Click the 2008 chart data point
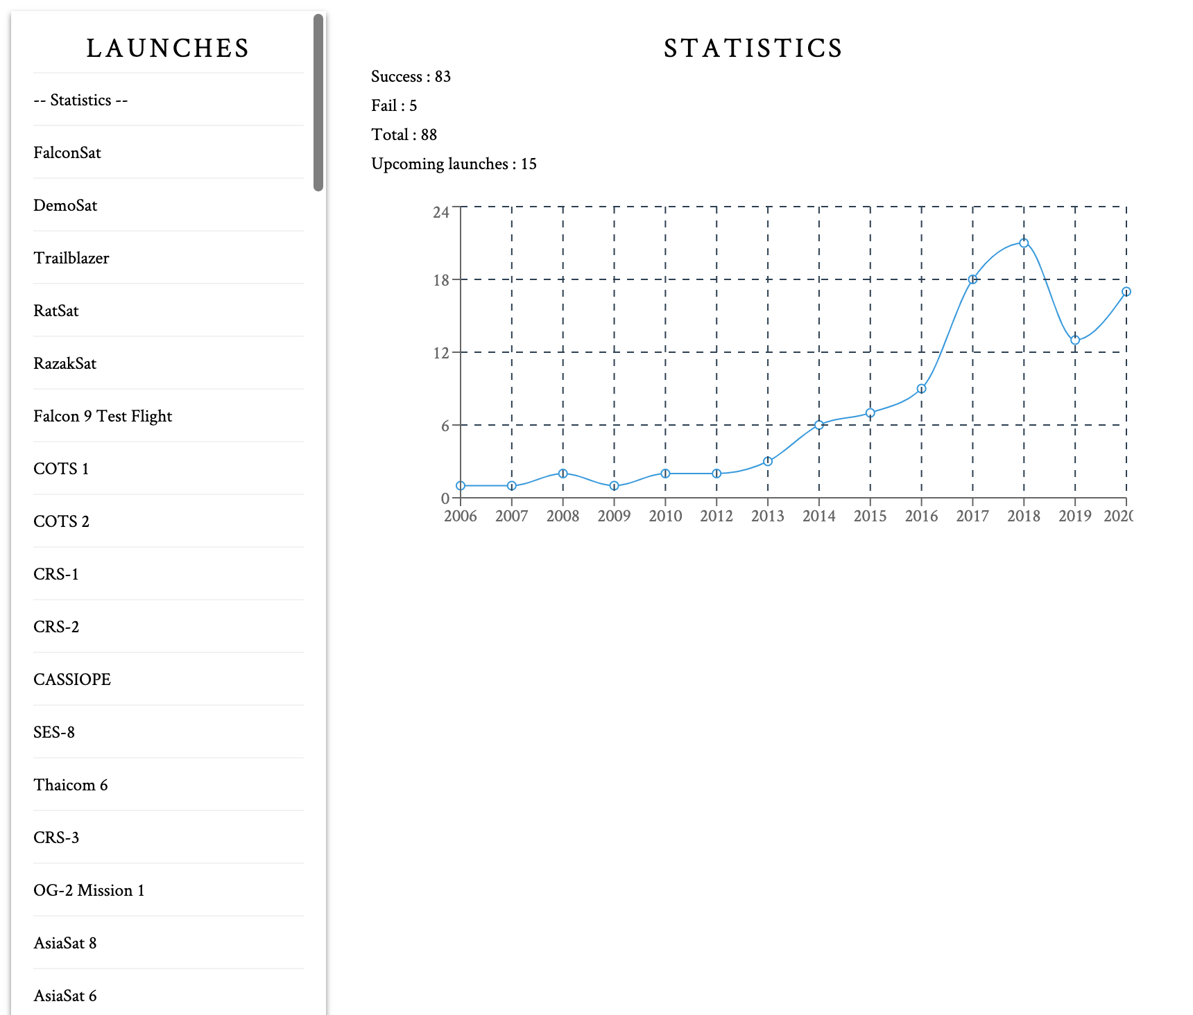This screenshot has height=1015, width=1193. click(x=563, y=474)
